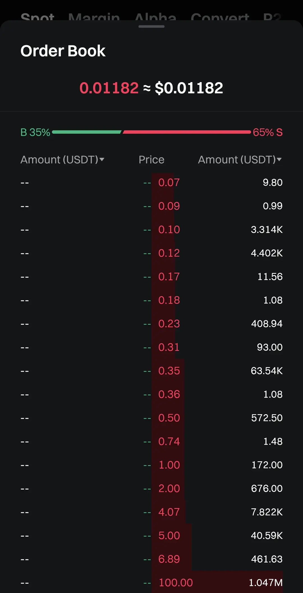This screenshot has height=593, width=303.
Task: Tap the 1.047M amount entry
Action: [x=265, y=583]
